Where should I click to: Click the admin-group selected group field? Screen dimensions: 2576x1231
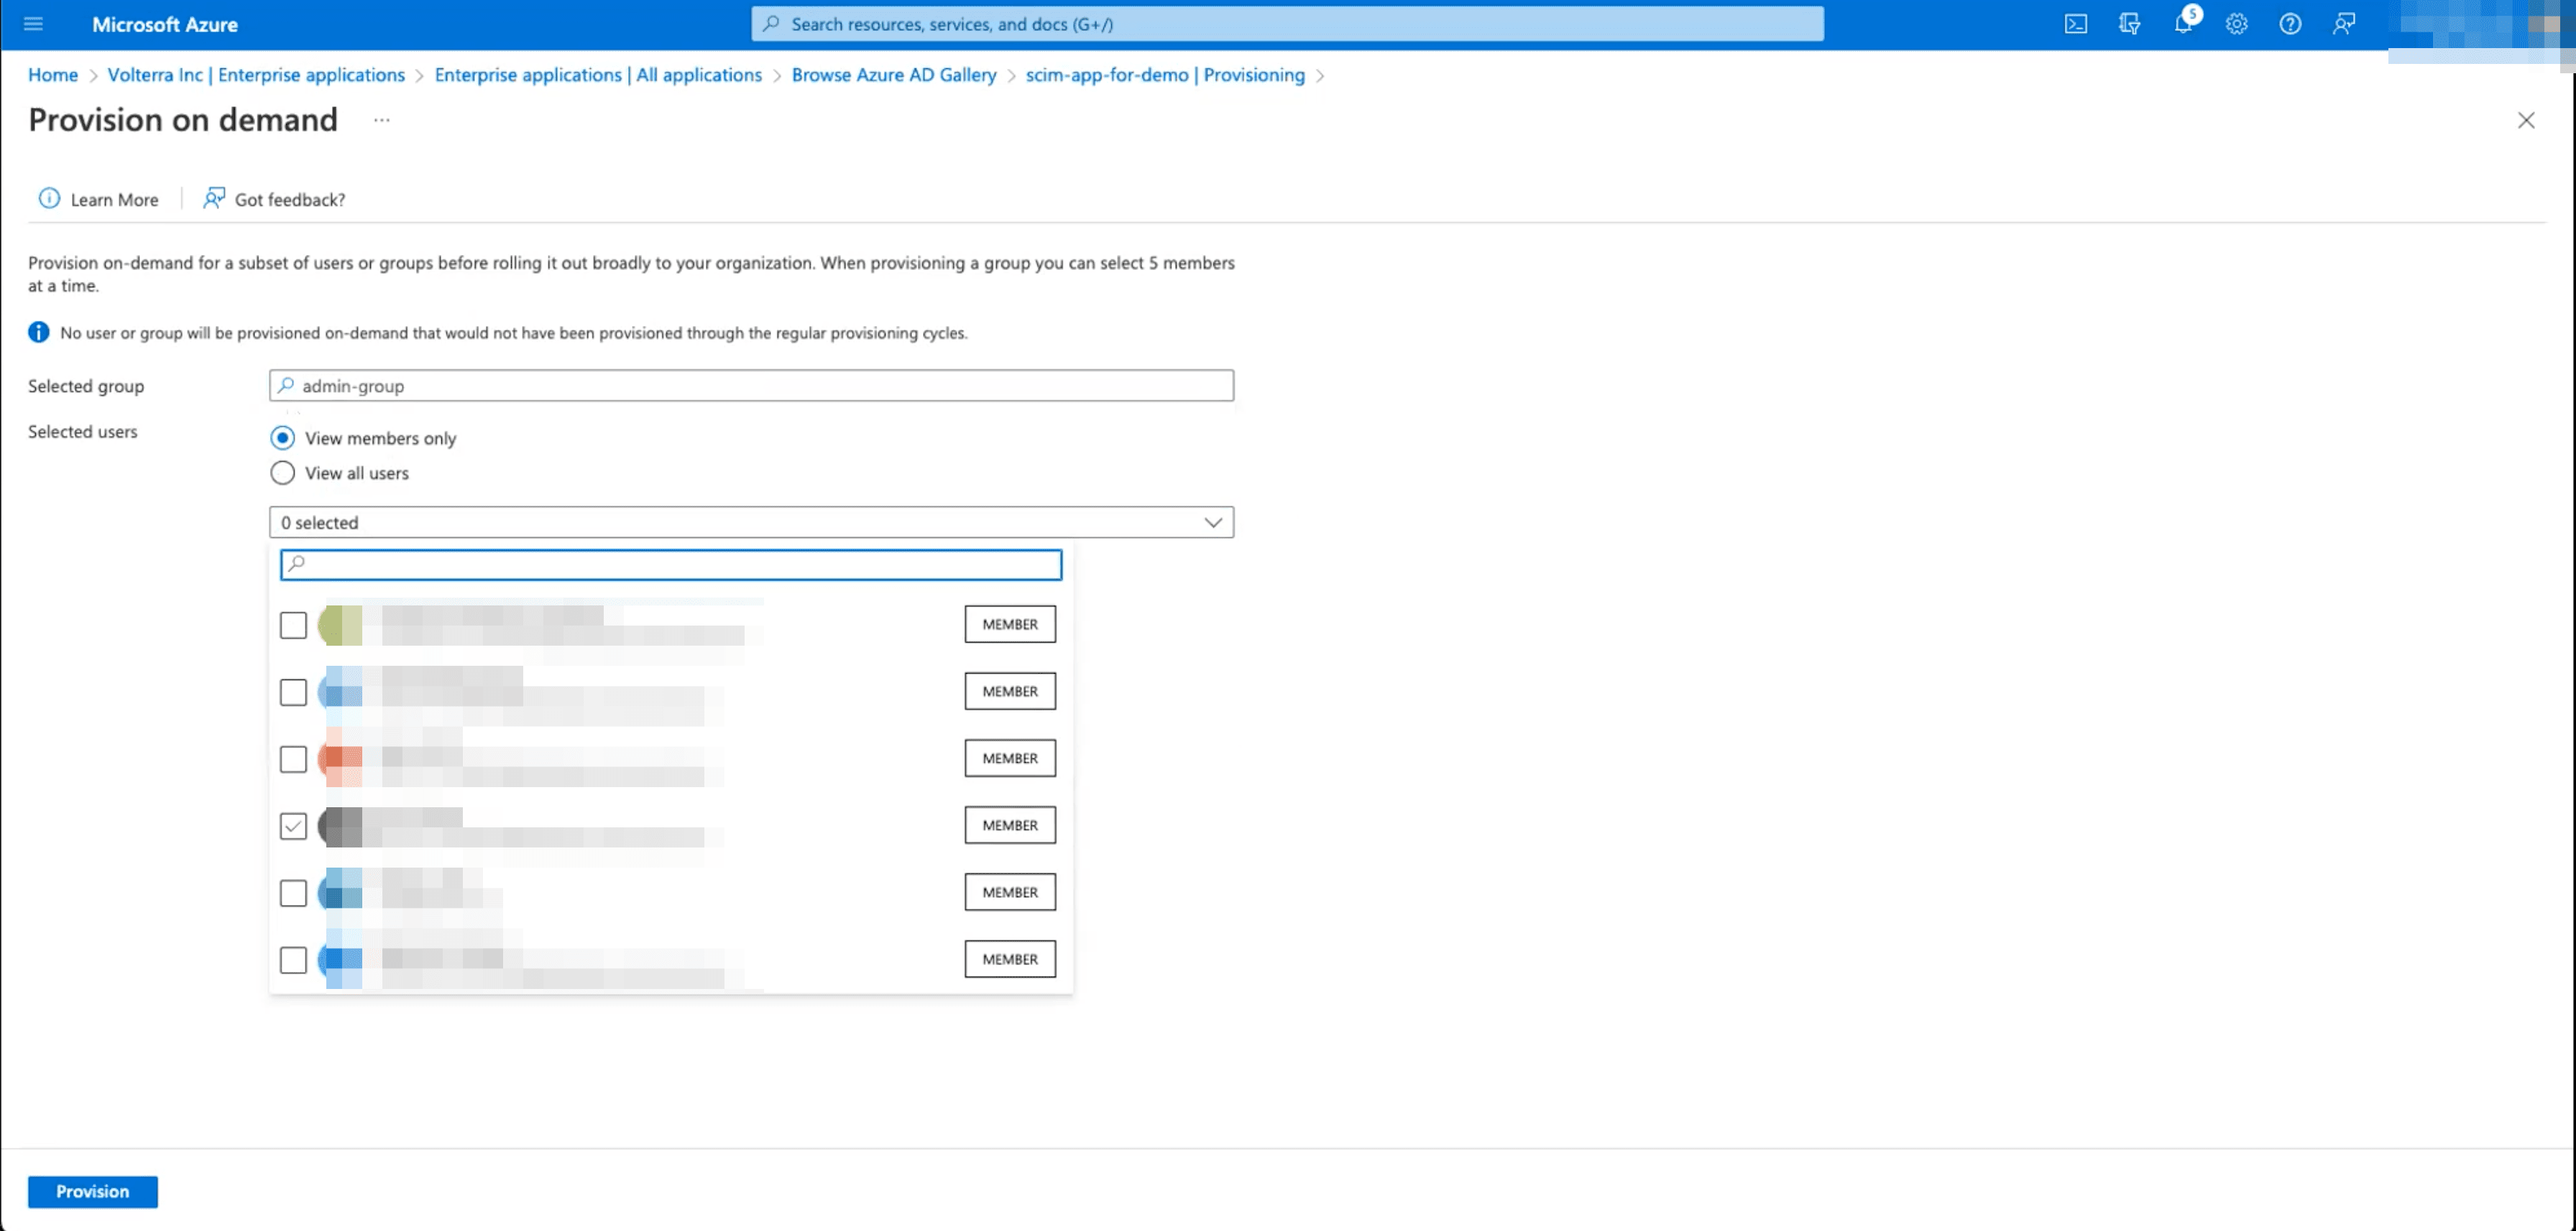751,384
